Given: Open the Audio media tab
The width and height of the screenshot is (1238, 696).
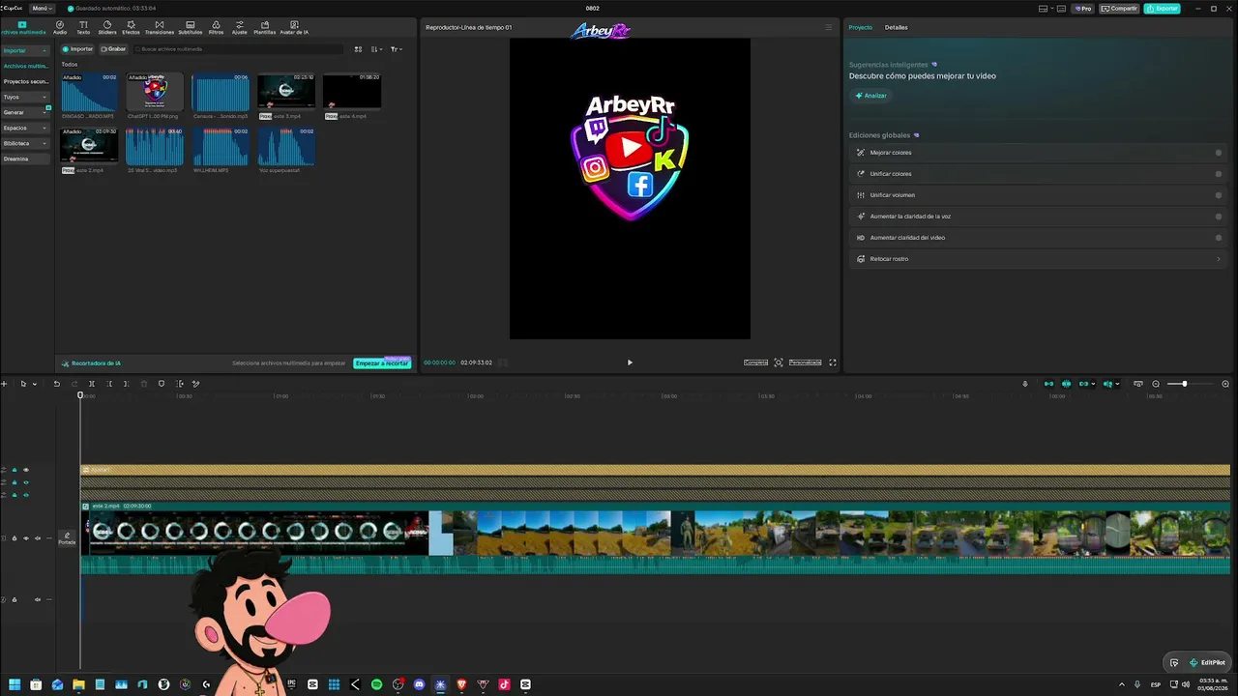Looking at the screenshot, I should 60,27.
